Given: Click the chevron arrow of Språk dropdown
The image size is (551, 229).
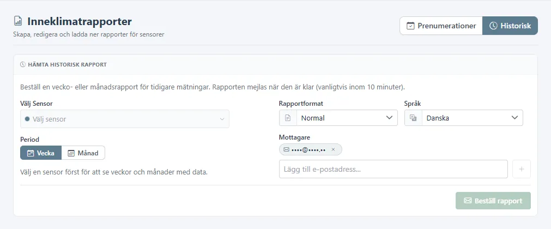Looking at the screenshot, I should point(515,117).
